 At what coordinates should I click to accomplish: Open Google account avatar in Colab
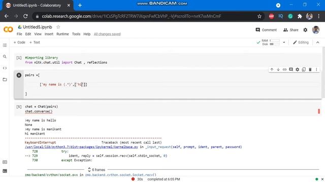[316, 30]
